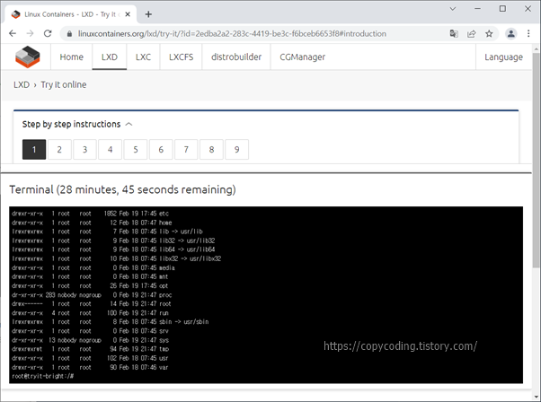
Task: Bookmark this page with the star icon
Action: tap(489, 33)
